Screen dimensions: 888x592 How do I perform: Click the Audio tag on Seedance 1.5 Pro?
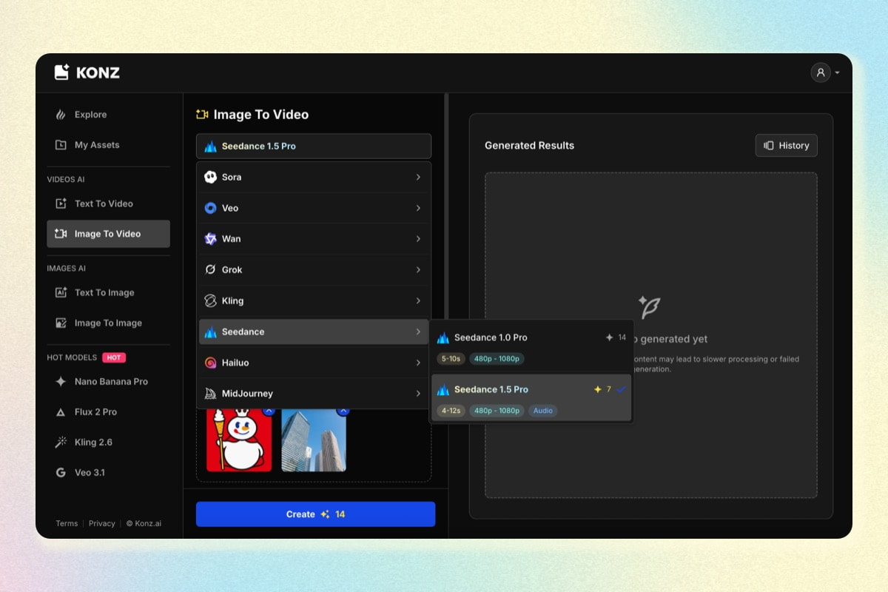click(543, 411)
